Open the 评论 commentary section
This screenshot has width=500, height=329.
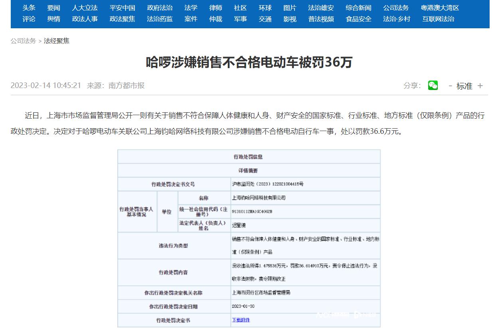coord(29,18)
